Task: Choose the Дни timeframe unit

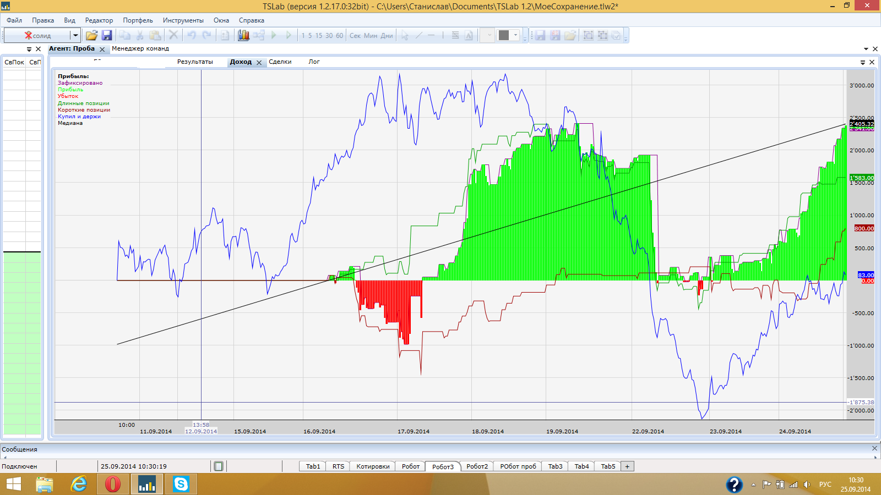Action: coord(387,35)
